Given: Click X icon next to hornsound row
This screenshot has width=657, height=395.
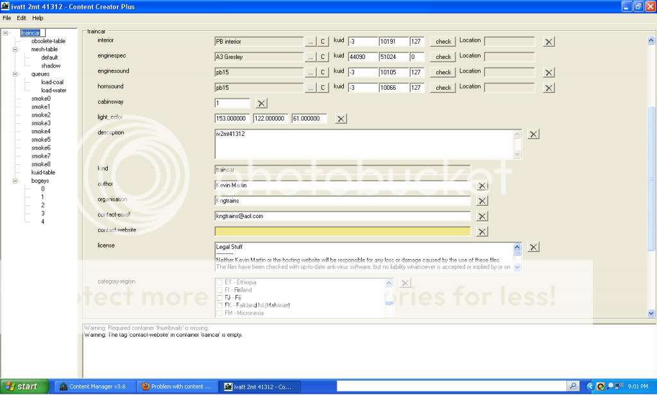Looking at the screenshot, I should 549,88.
